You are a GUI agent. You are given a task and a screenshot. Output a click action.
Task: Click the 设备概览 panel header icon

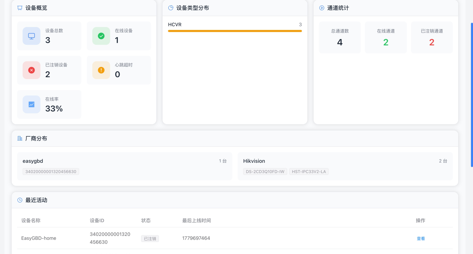[x=20, y=8]
